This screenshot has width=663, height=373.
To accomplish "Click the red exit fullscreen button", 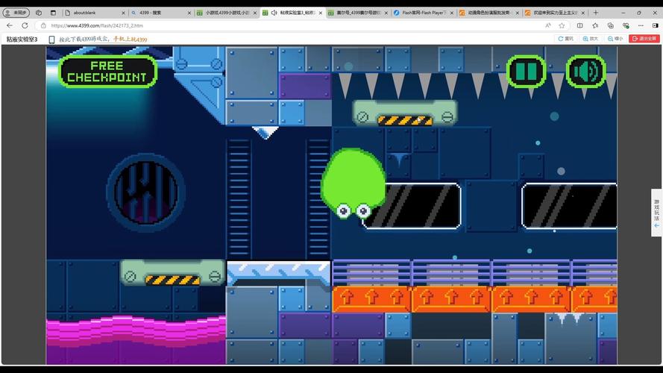I will click(644, 39).
